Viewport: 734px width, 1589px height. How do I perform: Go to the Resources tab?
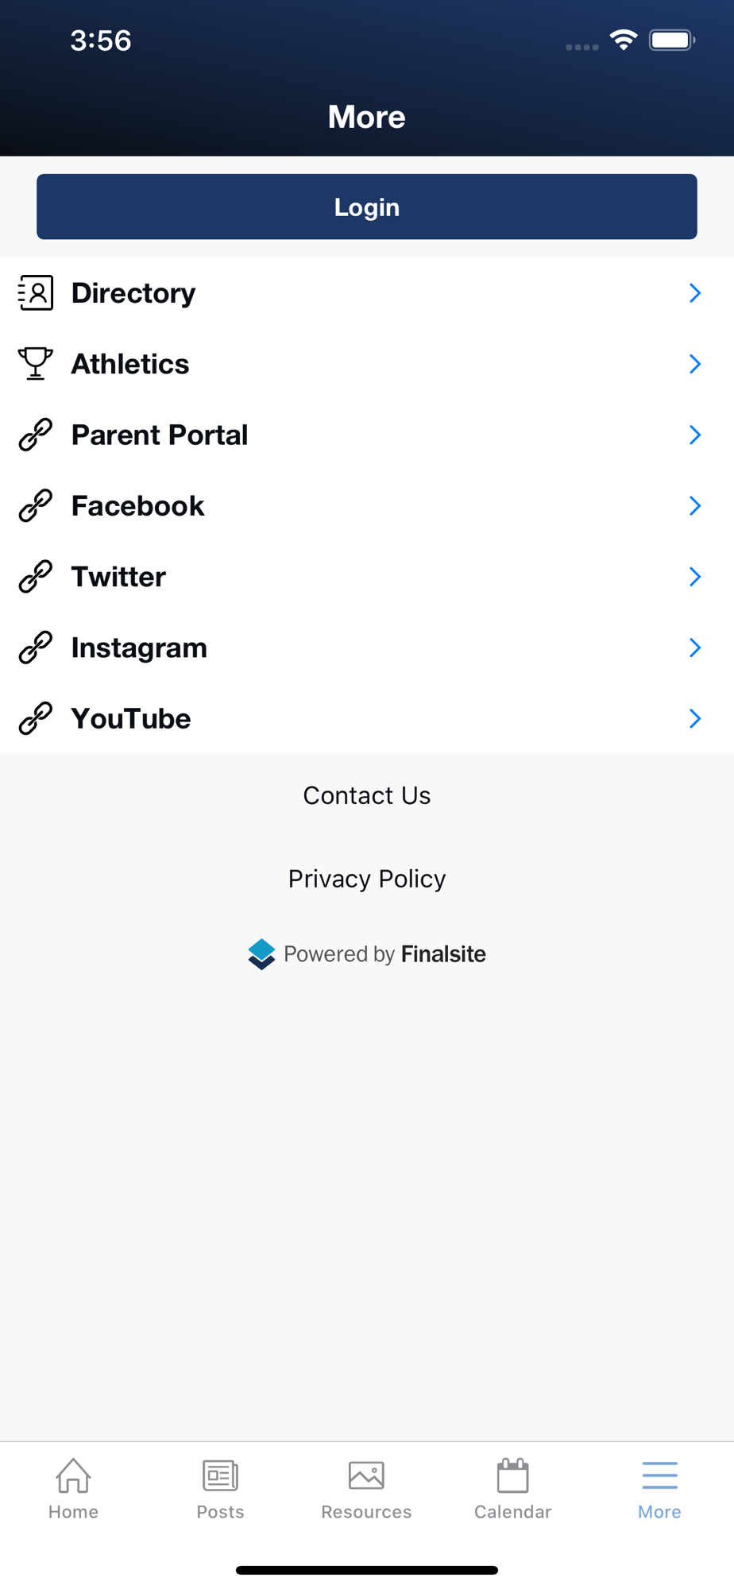pyautogui.click(x=366, y=1489)
